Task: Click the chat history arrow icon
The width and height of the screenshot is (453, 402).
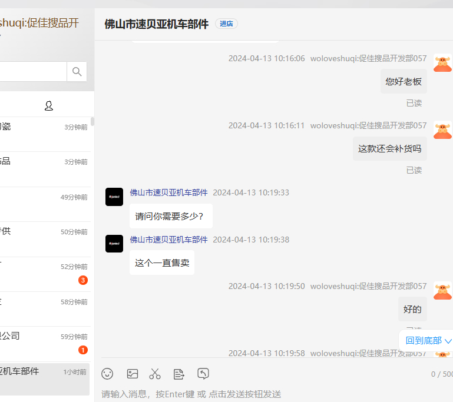Action: point(203,374)
